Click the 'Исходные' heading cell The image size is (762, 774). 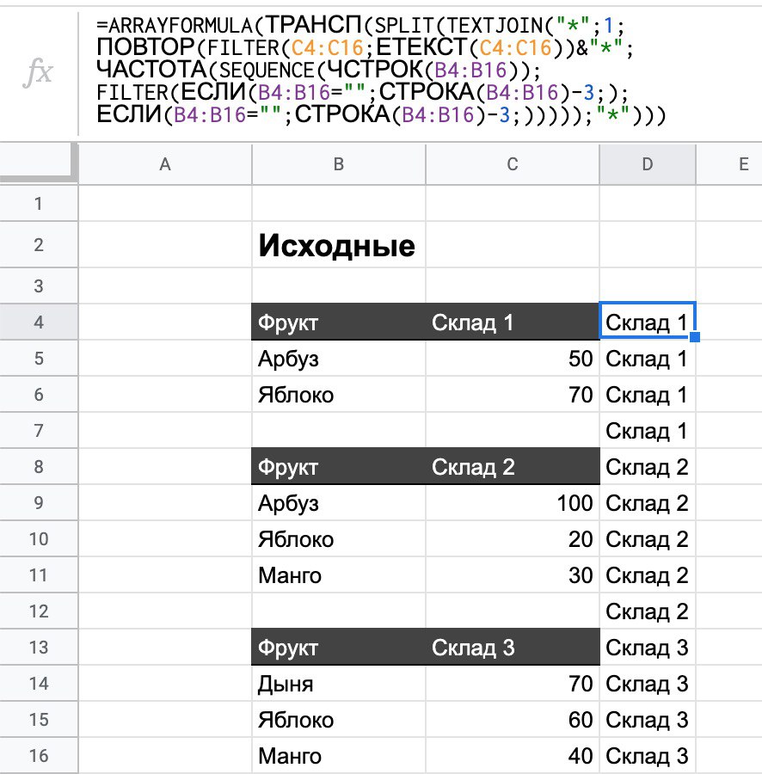(x=339, y=245)
